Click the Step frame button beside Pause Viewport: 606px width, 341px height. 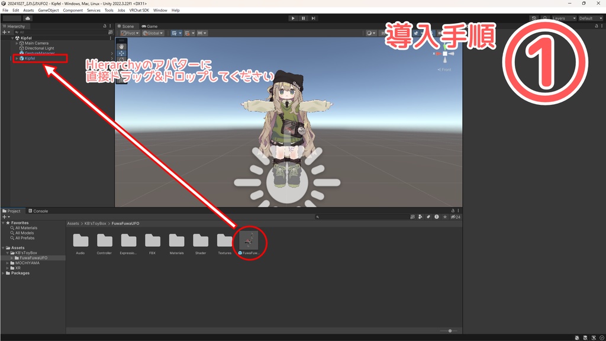point(313,18)
